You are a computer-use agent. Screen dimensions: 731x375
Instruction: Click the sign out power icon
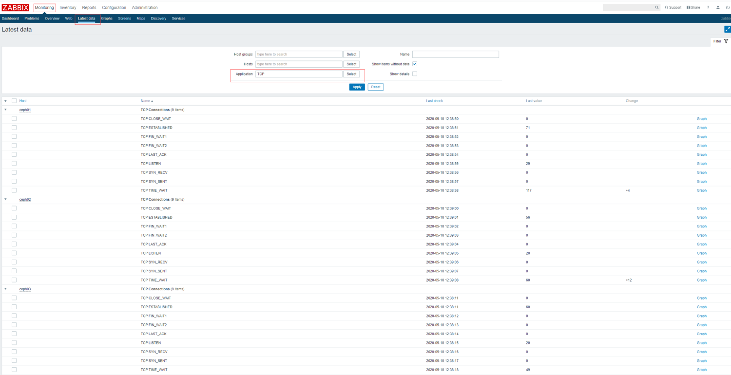point(728,8)
